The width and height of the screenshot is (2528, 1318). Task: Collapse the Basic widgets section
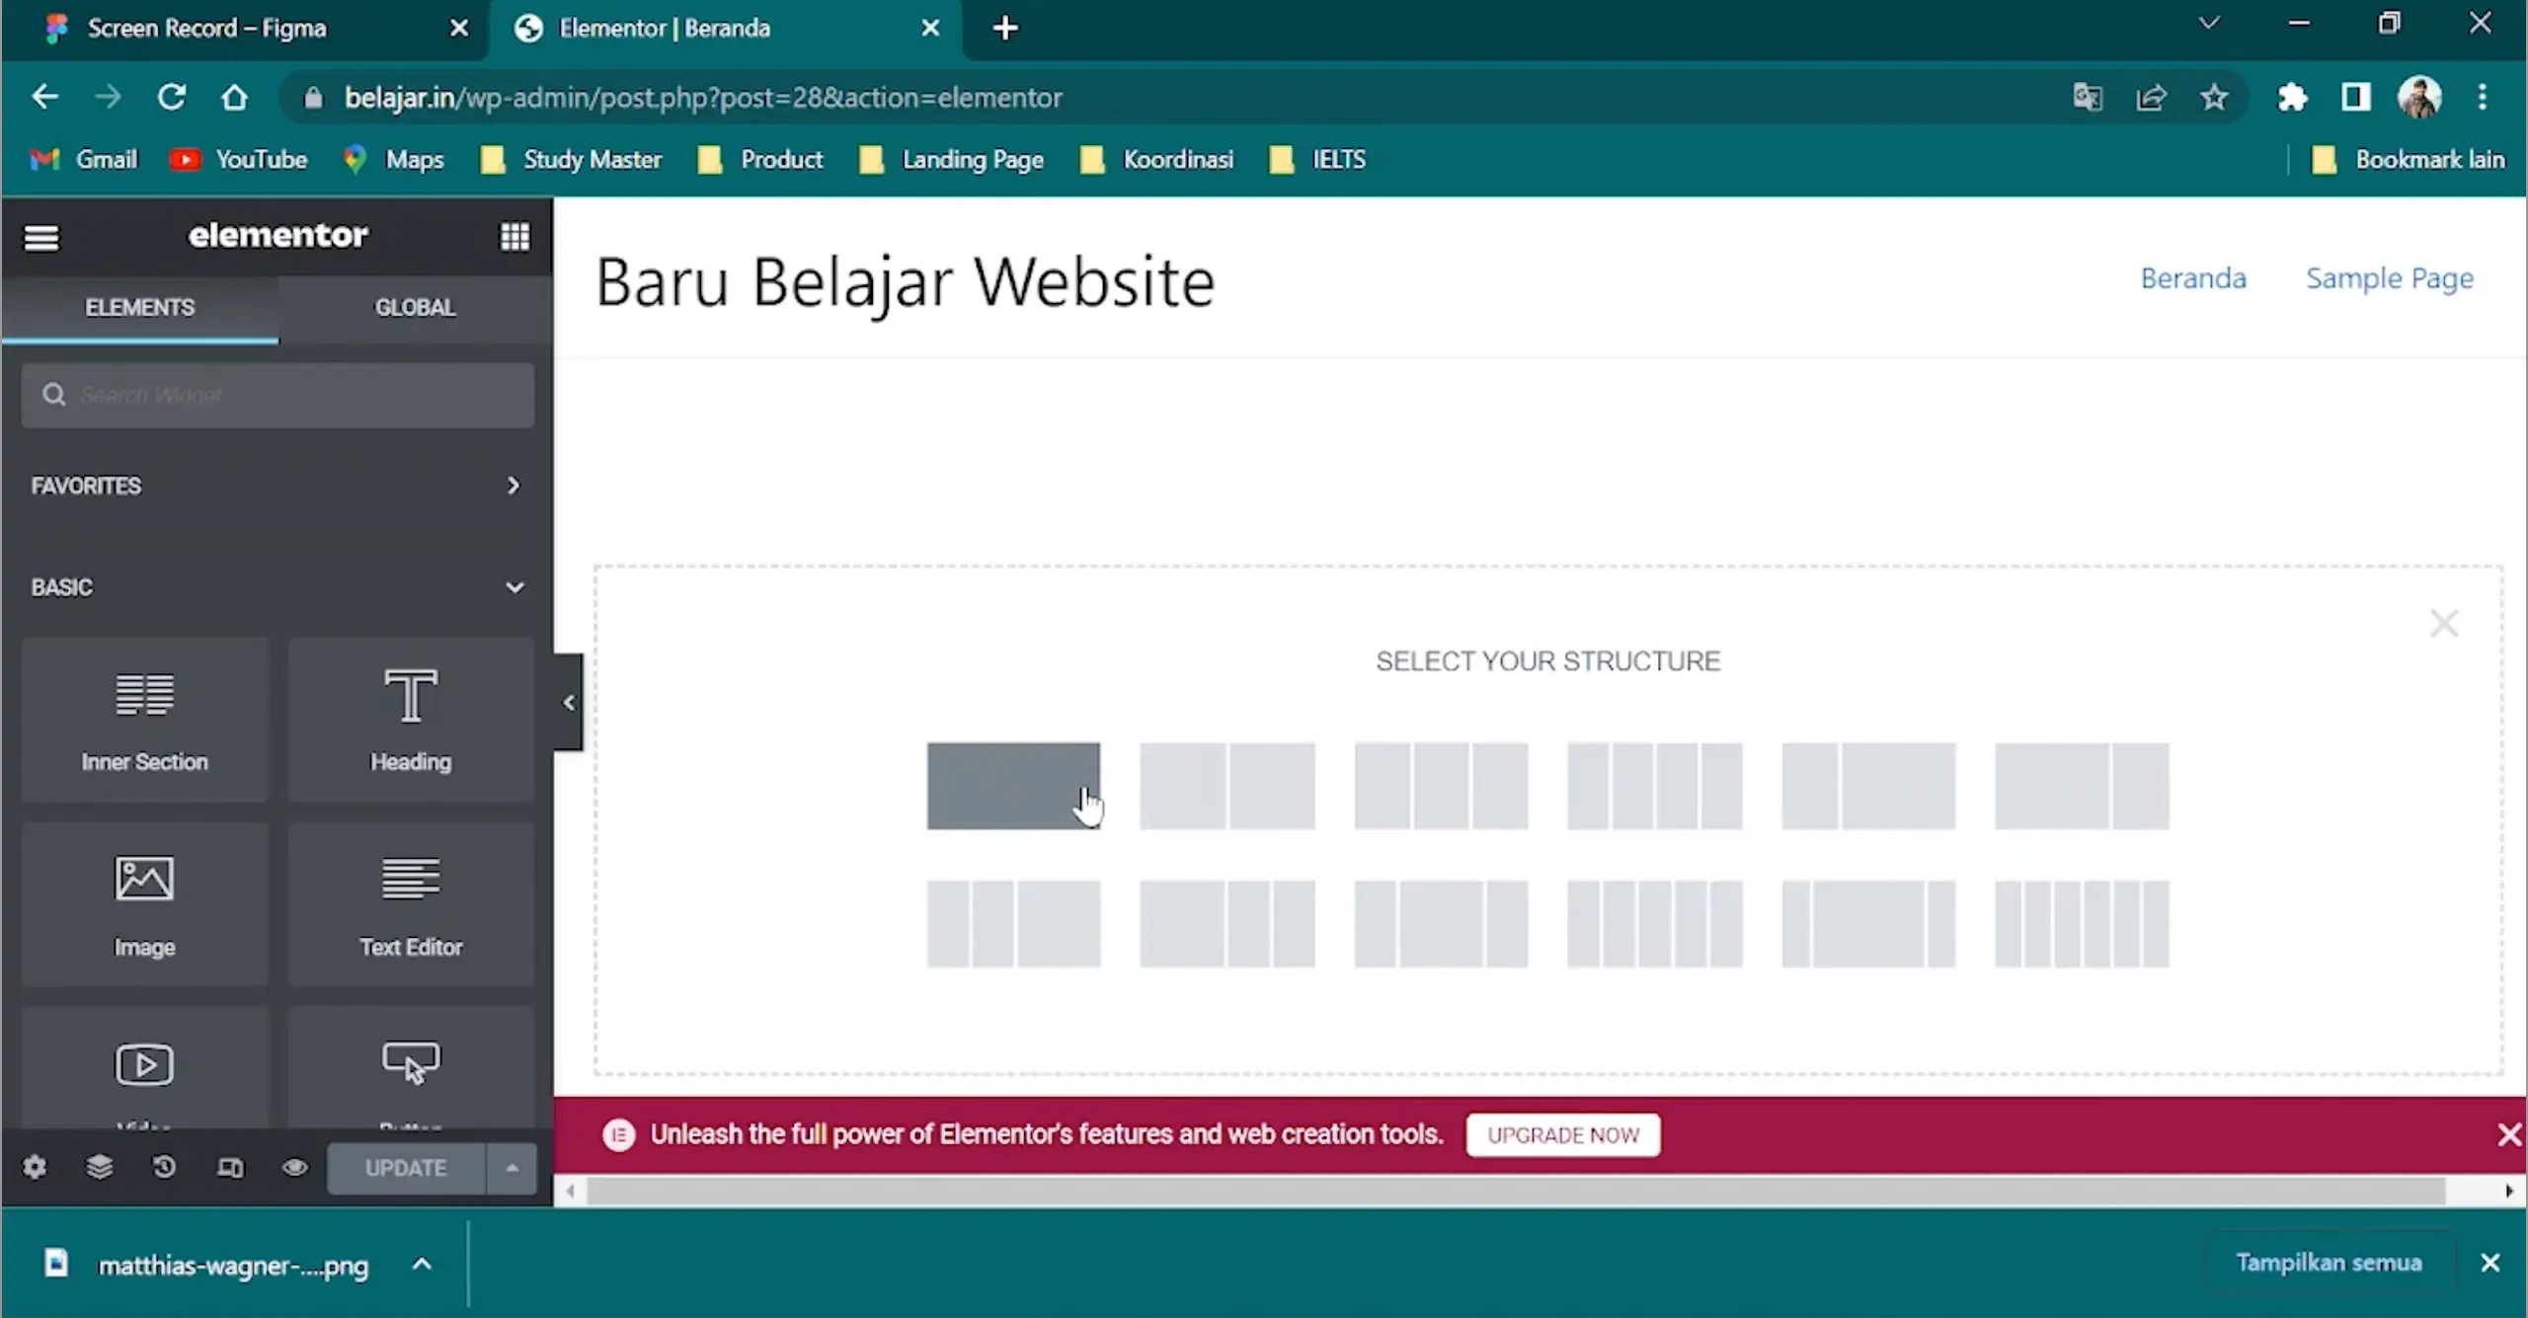point(276,587)
